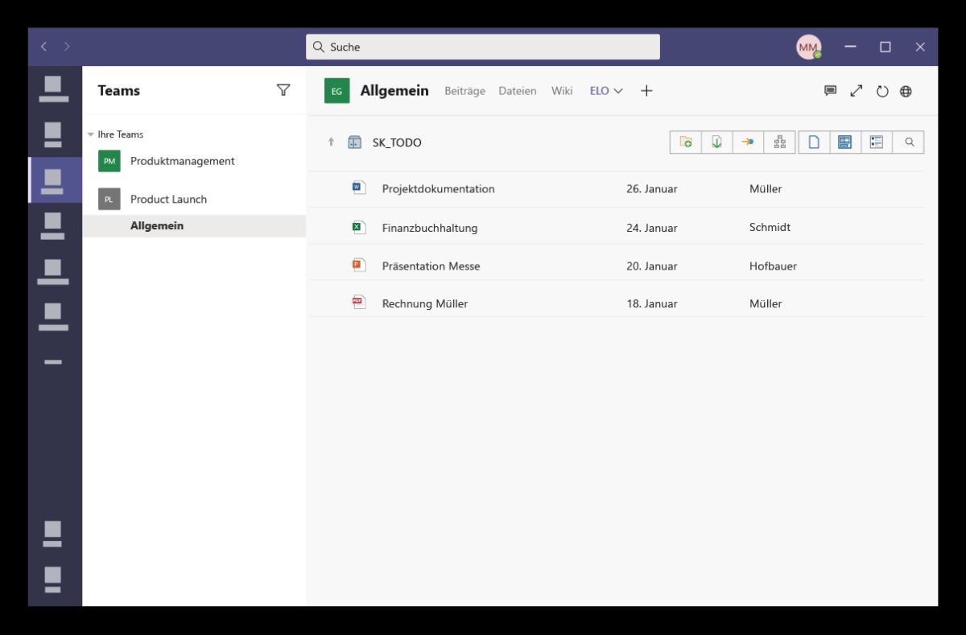Click the PM team avatar icon
Viewport: 966px width, 635px height.
point(109,161)
